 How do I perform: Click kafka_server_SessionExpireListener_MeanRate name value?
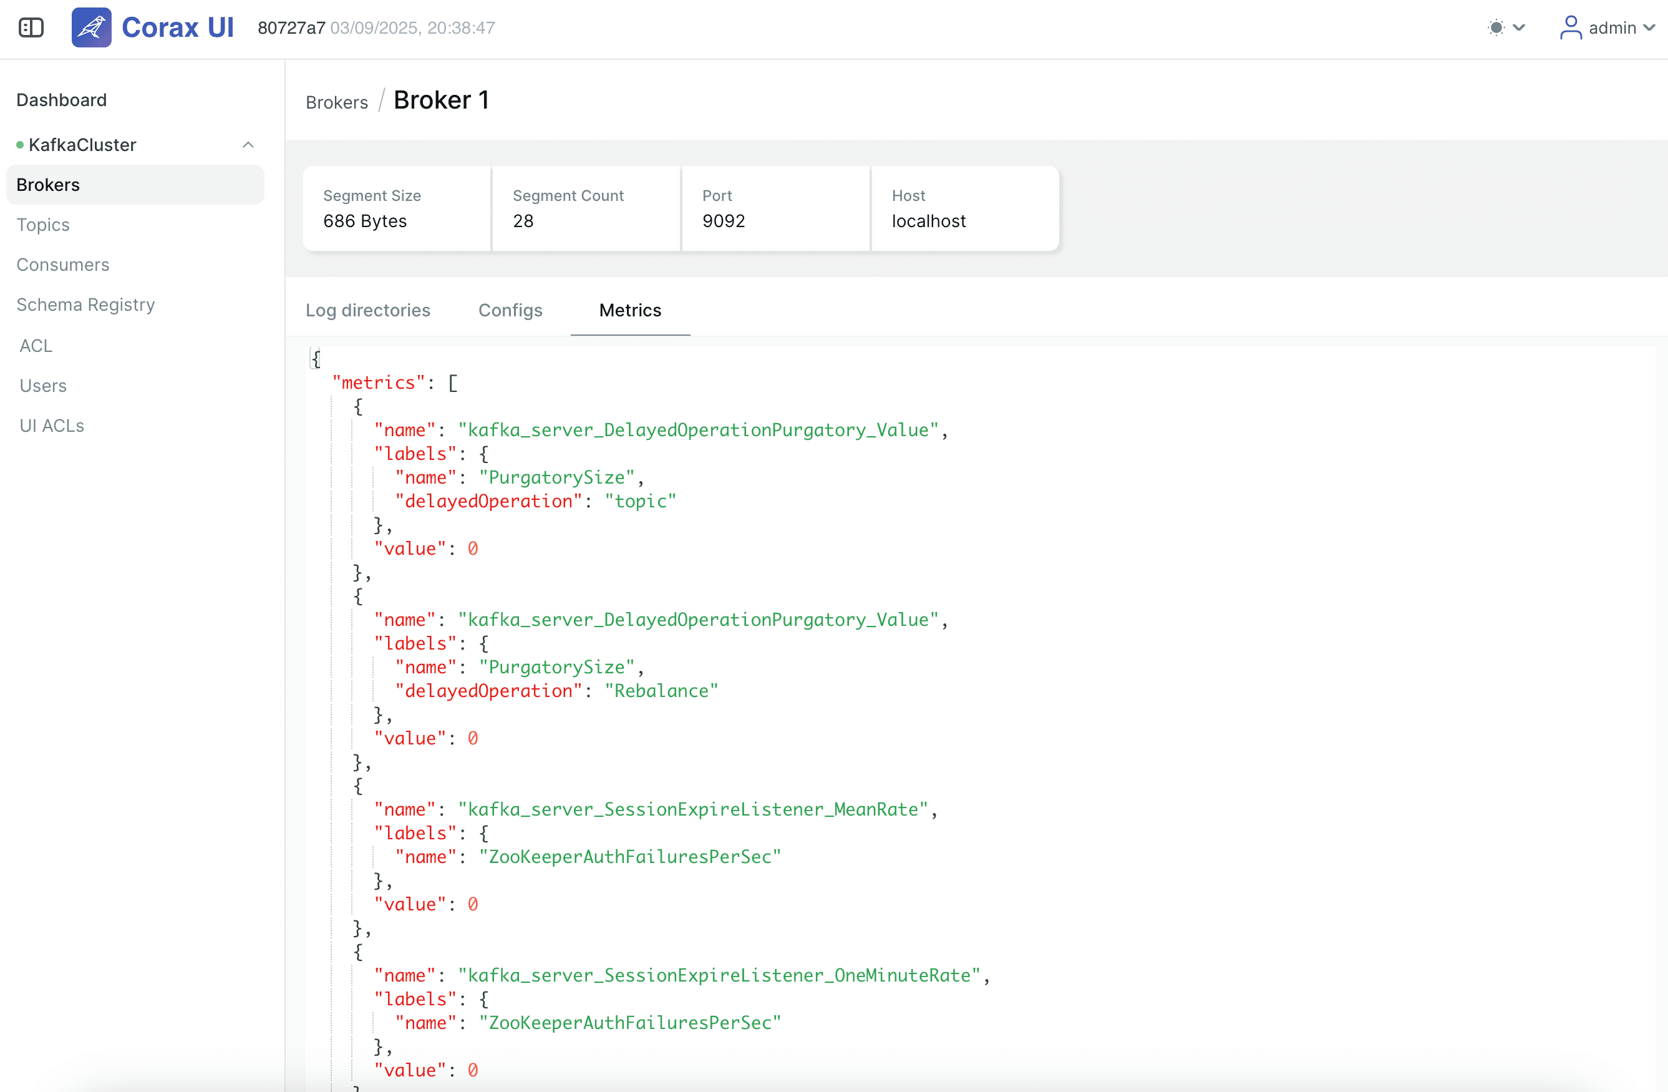[x=692, y=809]
